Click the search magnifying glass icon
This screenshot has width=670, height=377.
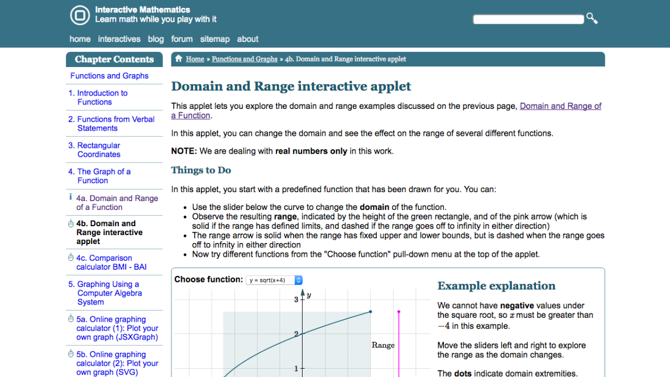coord(592,18)
